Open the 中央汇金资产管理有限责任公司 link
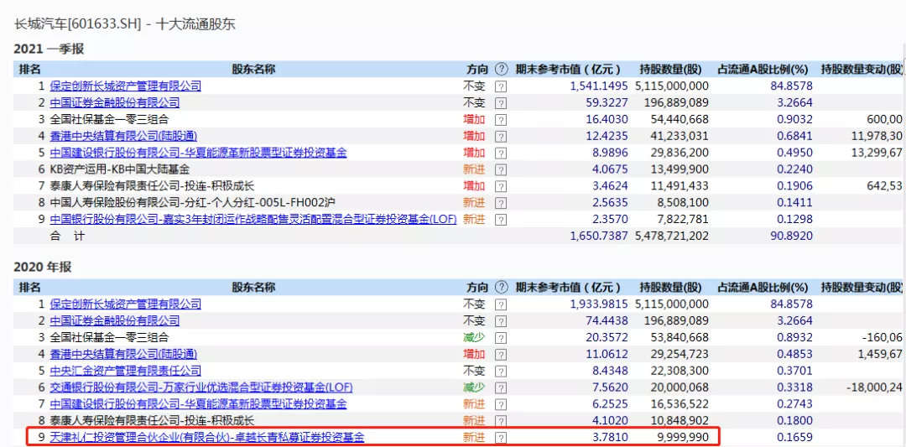Image resolution: width=906 pixels, height=447 pixels. 125,371
